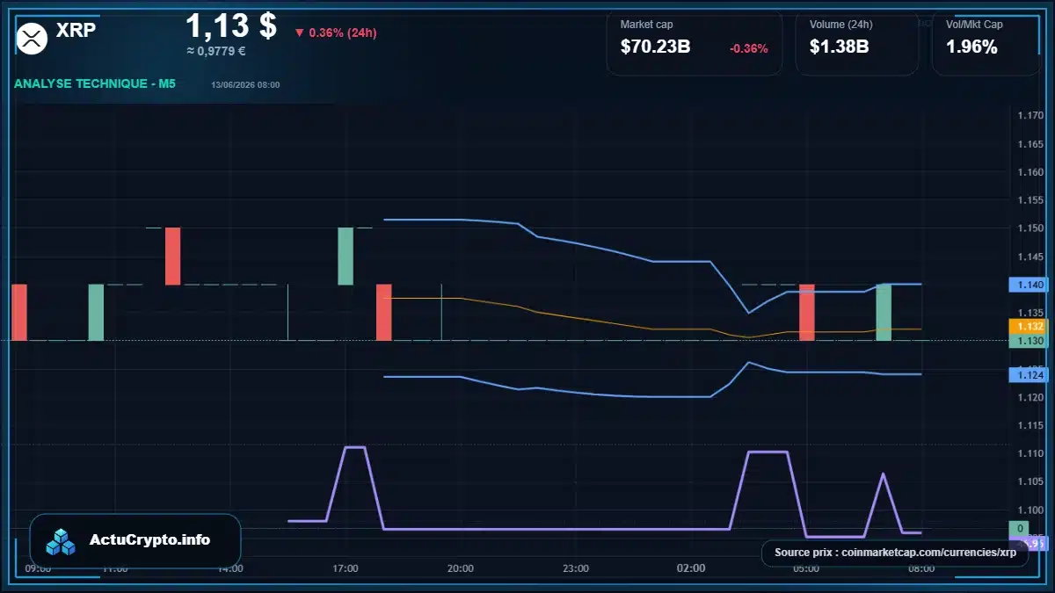Viewport: 1055px width, 593px height.
Task: Click the 0.36% (24h) change indicator
Action: pyautogui.click(x=335, y=33)
